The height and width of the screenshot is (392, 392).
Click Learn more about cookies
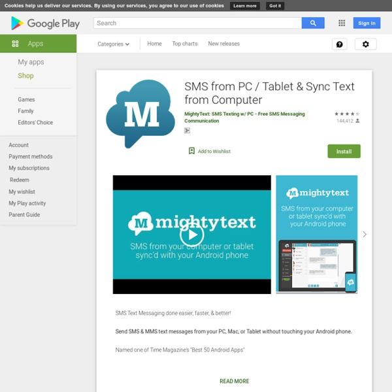tap(245, 6)
